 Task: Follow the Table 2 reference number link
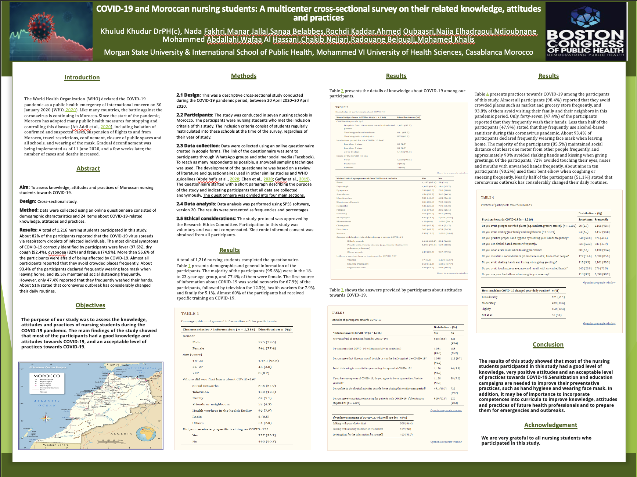[342, 91]
